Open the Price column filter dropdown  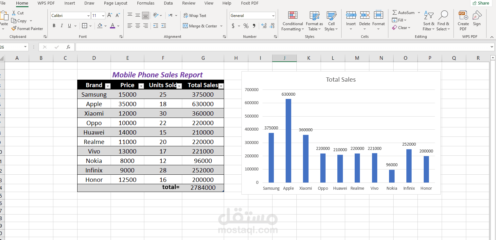[141, 86]
